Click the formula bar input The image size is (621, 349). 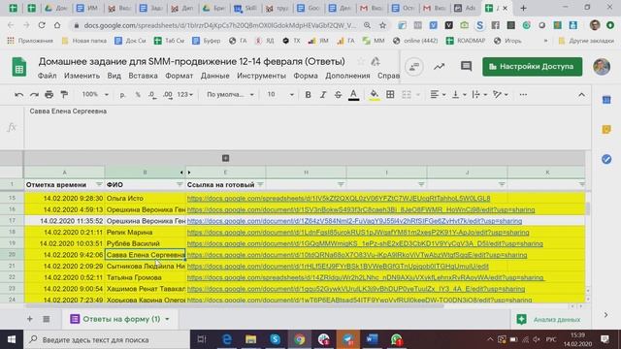308,127
